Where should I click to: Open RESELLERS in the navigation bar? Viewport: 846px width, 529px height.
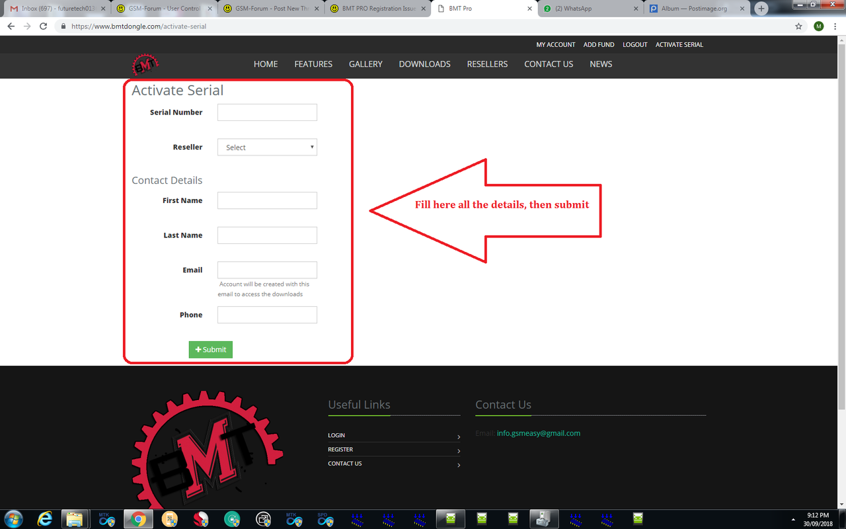coord(487,64)
